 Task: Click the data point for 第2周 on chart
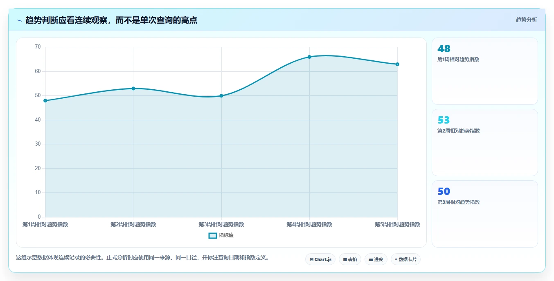point(133,89)
